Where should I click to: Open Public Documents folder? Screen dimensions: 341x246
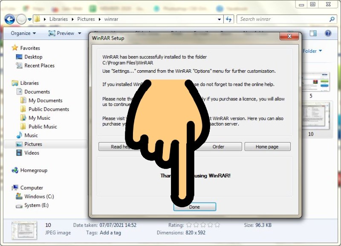click(x=49, y=109)
